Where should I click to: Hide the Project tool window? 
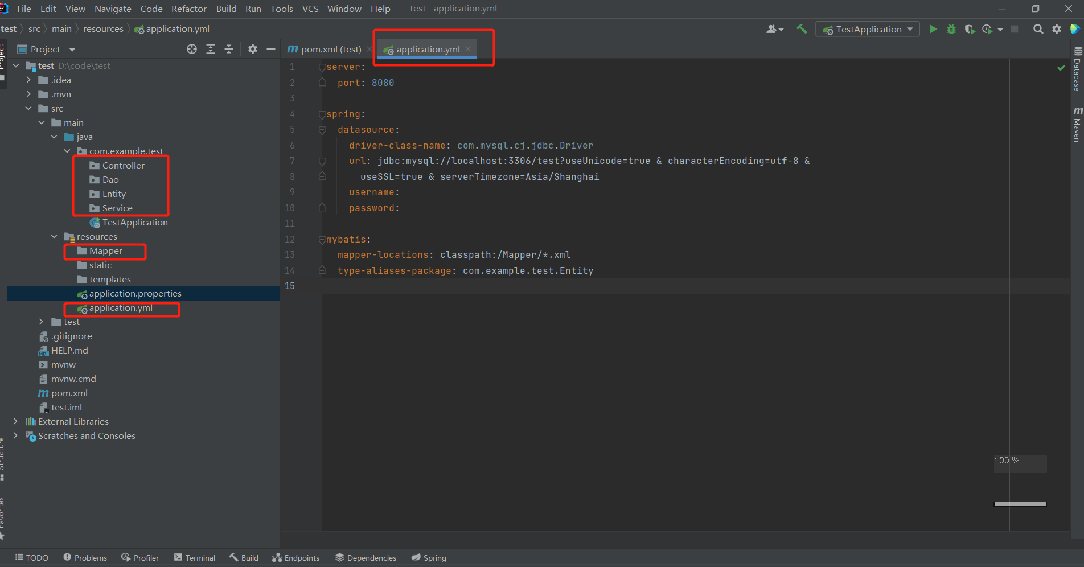(271, 50)
